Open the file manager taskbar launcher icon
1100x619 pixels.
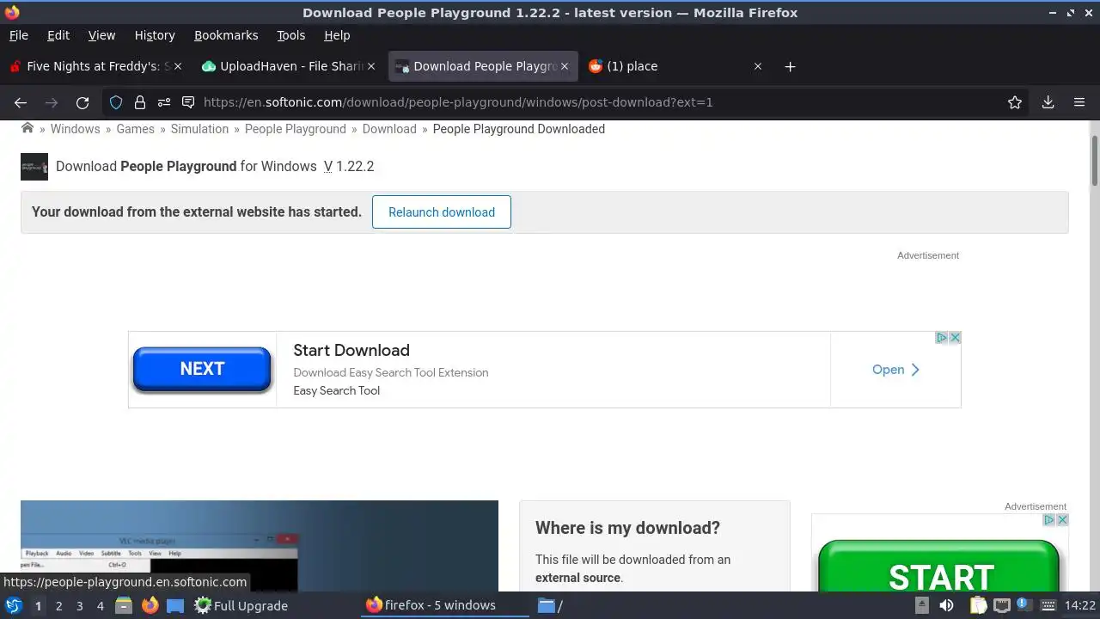(x=124, y=605)
